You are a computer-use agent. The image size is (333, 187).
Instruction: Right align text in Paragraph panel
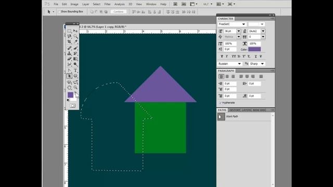coord(233,76)
